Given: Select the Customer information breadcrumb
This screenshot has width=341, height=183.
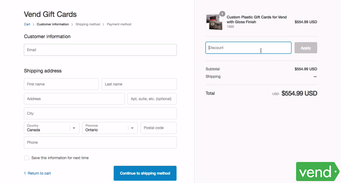Looking at the screenshot, I should tap(53, 24).
